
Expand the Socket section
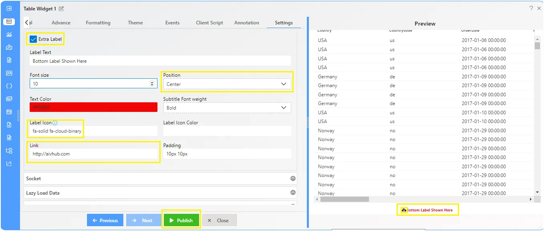pyautogui.click(x=160, y=179)
